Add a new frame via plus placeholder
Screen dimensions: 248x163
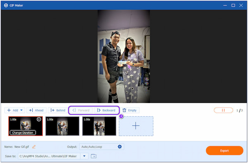(136, 126)
